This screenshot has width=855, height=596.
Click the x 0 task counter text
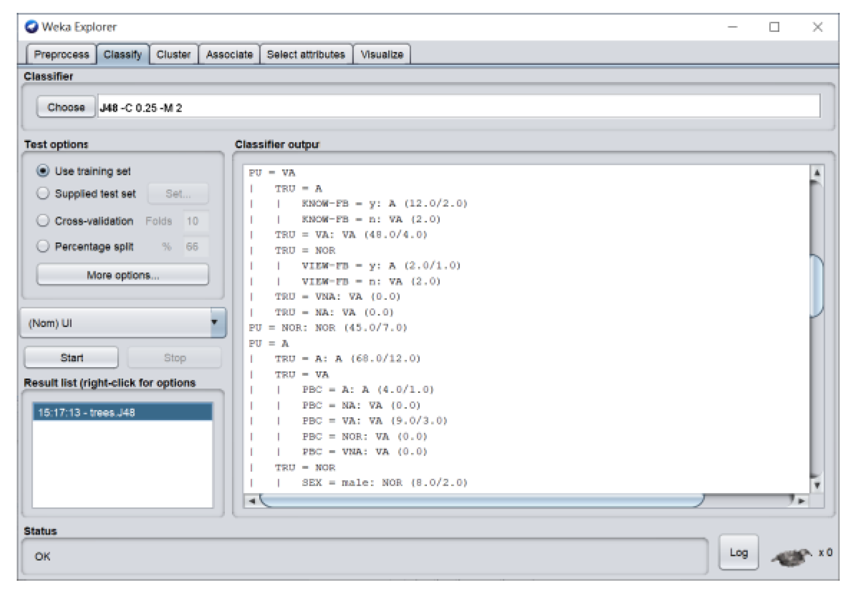825,552
